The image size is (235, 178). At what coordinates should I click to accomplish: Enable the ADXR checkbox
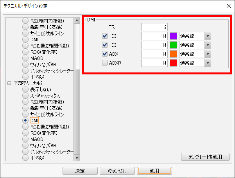[x=104, y=63]
